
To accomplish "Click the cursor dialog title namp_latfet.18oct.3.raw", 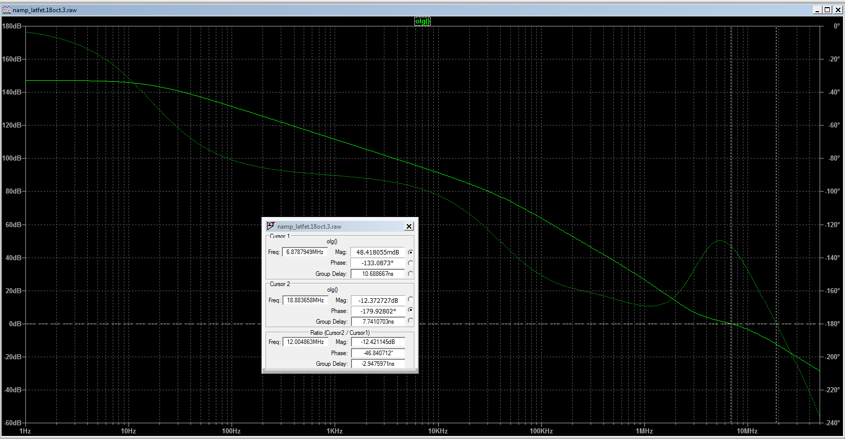I will 309,227.
